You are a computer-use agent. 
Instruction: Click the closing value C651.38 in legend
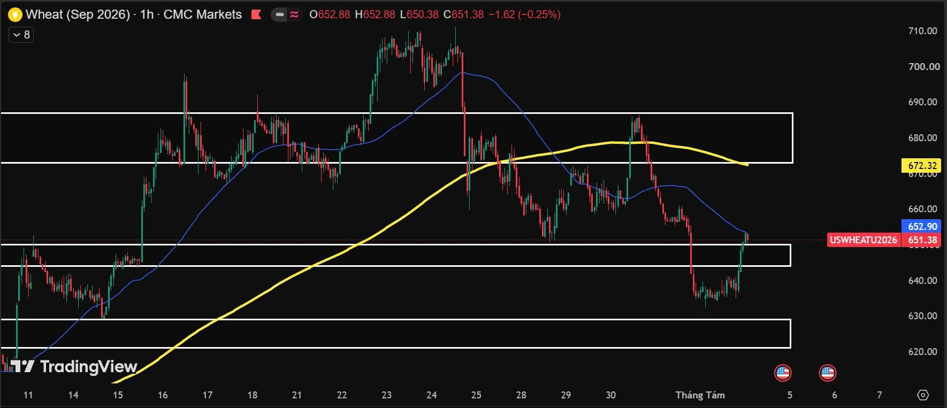point(463,14)
